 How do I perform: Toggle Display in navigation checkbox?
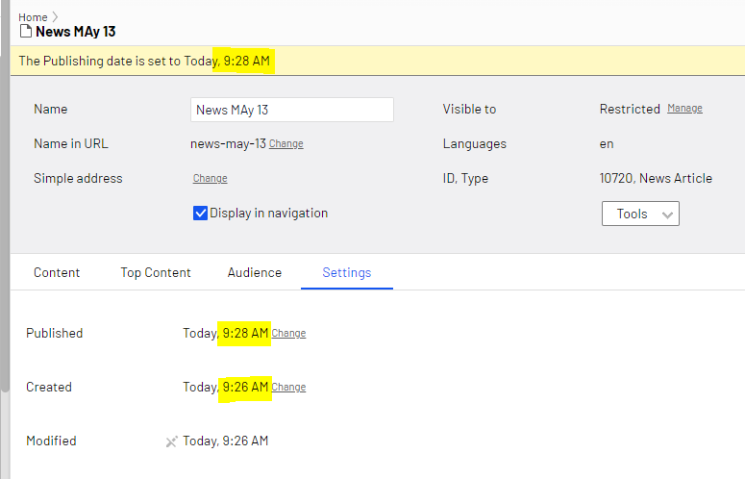click(200, 213)
